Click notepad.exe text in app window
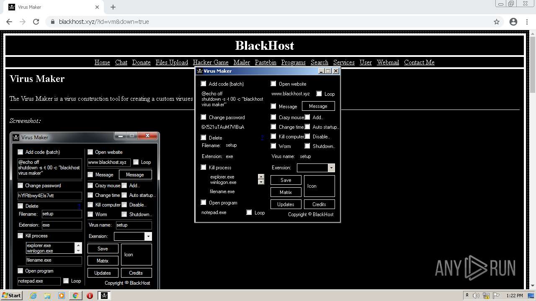Viewport: 536px width, 301px height. pos(214,212)
